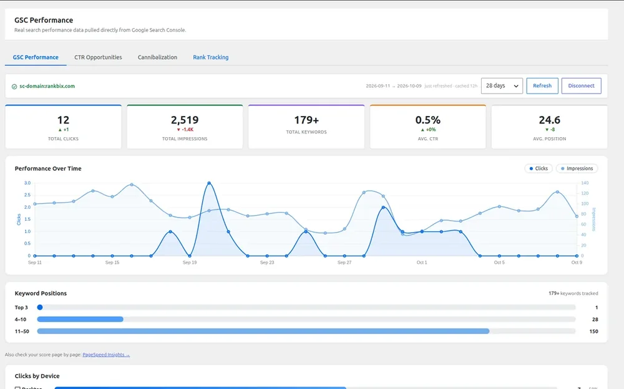
Task: Click the Sep 11 x-axis label
Action: coord(34,262)
